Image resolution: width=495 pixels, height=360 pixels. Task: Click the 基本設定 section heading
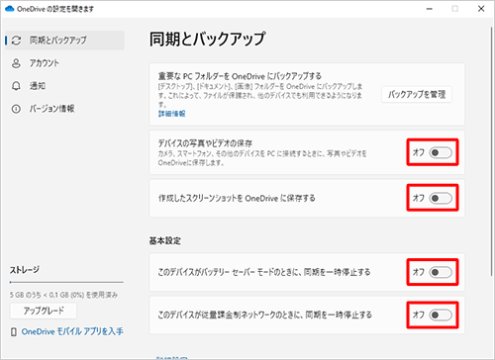[x=164, y=240]
